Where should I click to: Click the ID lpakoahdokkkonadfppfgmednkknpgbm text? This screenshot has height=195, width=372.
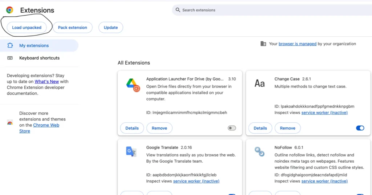click(x=314, y=106)
